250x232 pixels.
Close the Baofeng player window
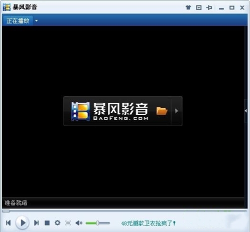click(242, 8)
